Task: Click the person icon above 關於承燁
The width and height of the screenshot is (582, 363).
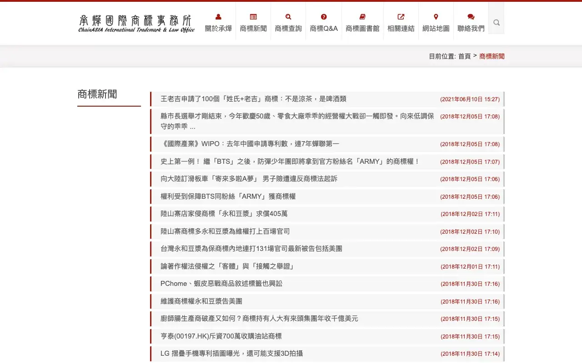Action: pyautogui.click(x=218, y=17)
